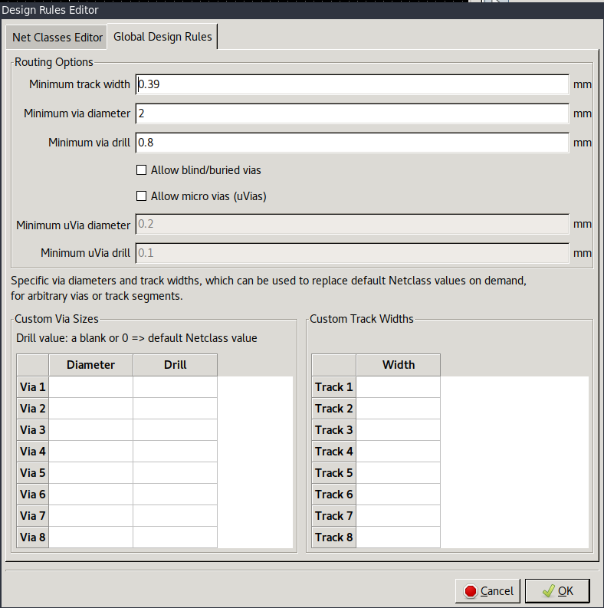The width and height of the screenshot is (604, 608).
Task: Click the Track 1 Width cell
Action: tap(398, 387)
